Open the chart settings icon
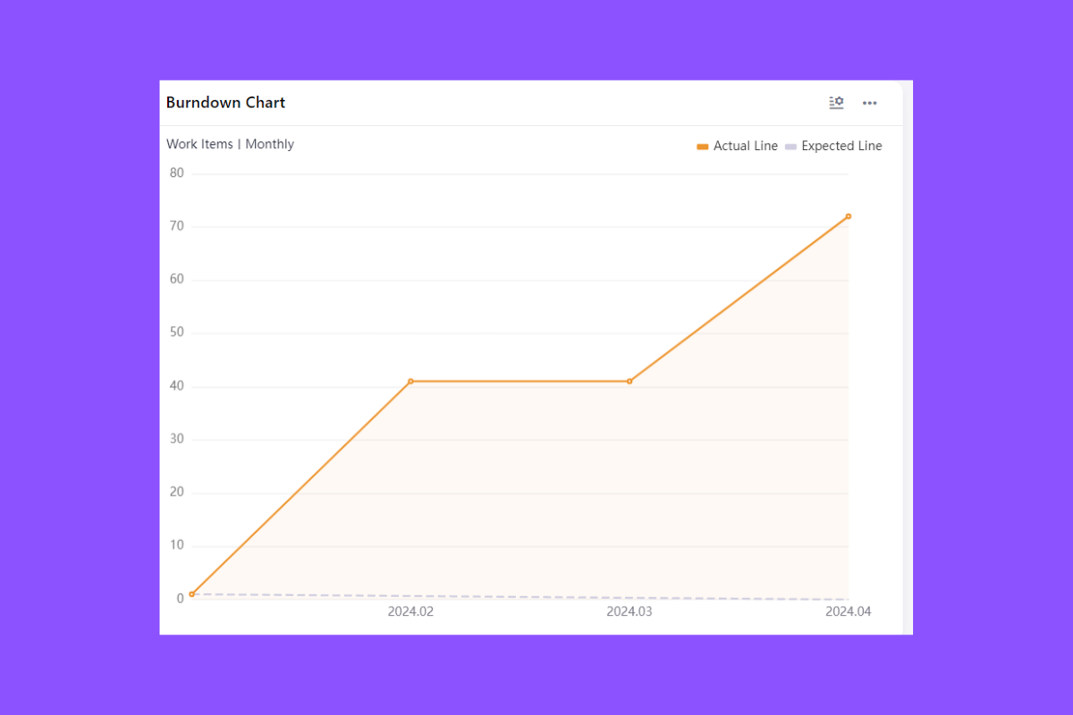 click(x=836, y=102)
